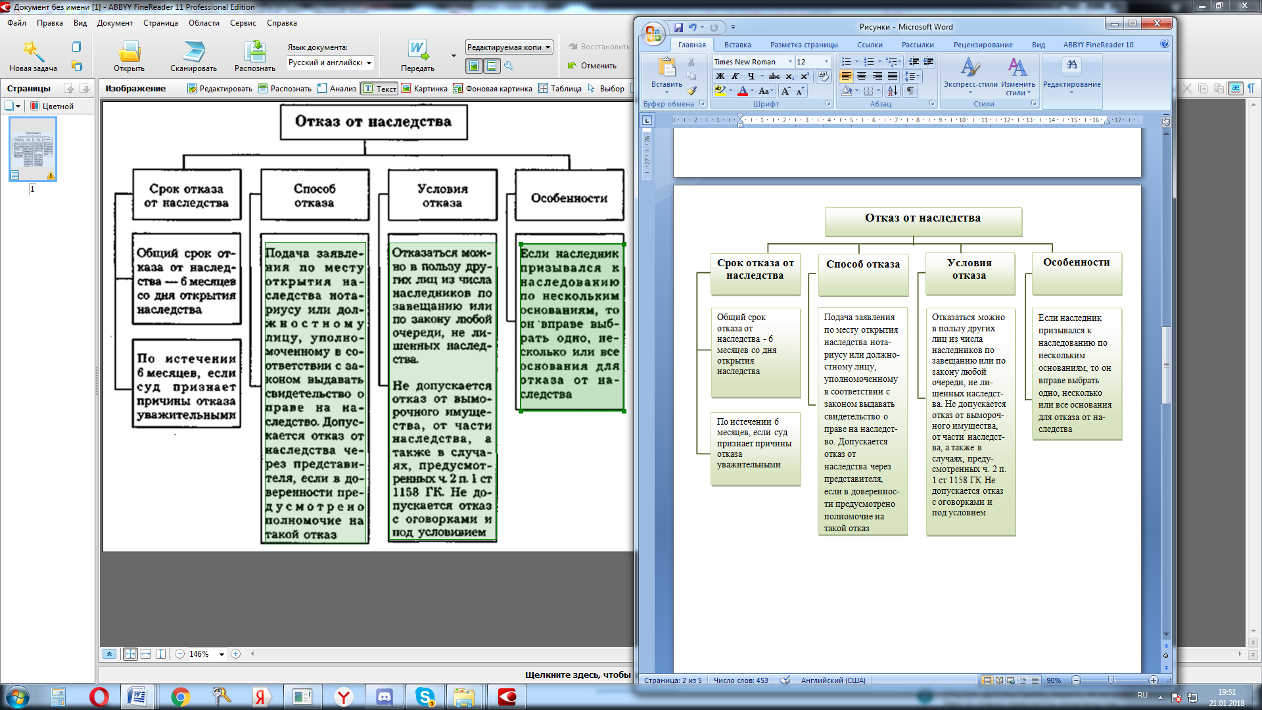The height and width of the screenshot is (710, 1262).
Task: Click font color red A swatch in Word
Action: point(742,91)
